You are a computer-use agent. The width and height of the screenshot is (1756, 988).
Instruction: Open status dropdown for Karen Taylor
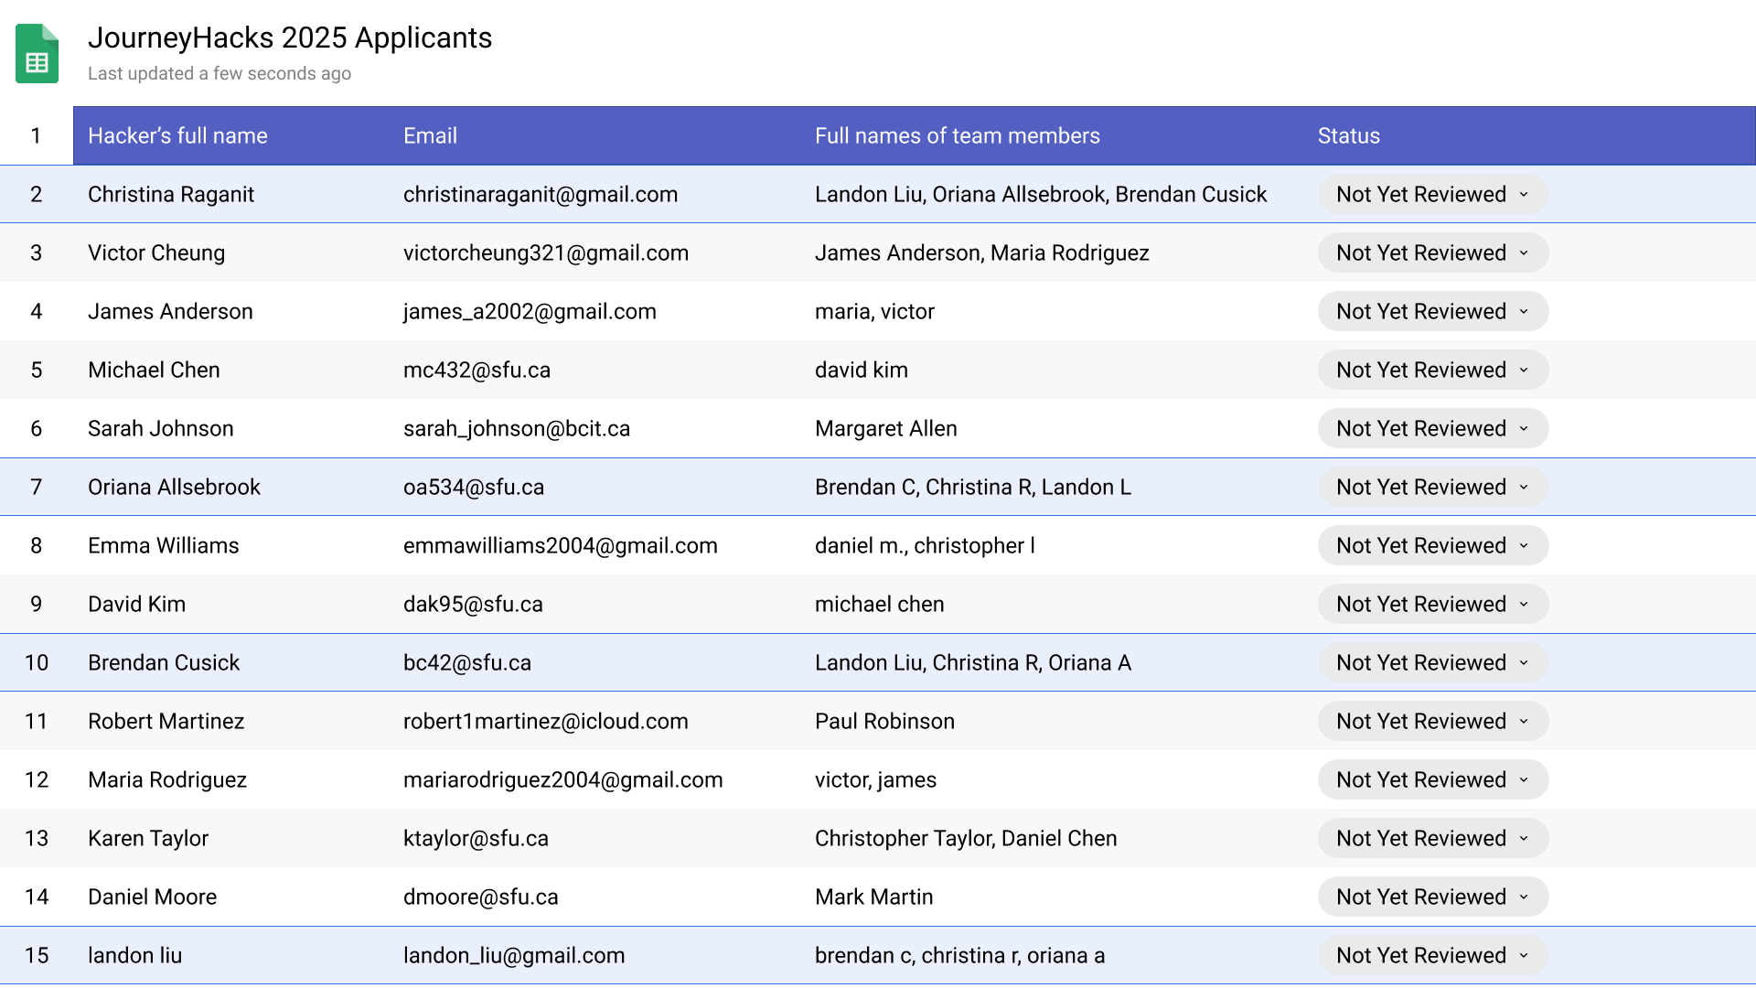1432,838
